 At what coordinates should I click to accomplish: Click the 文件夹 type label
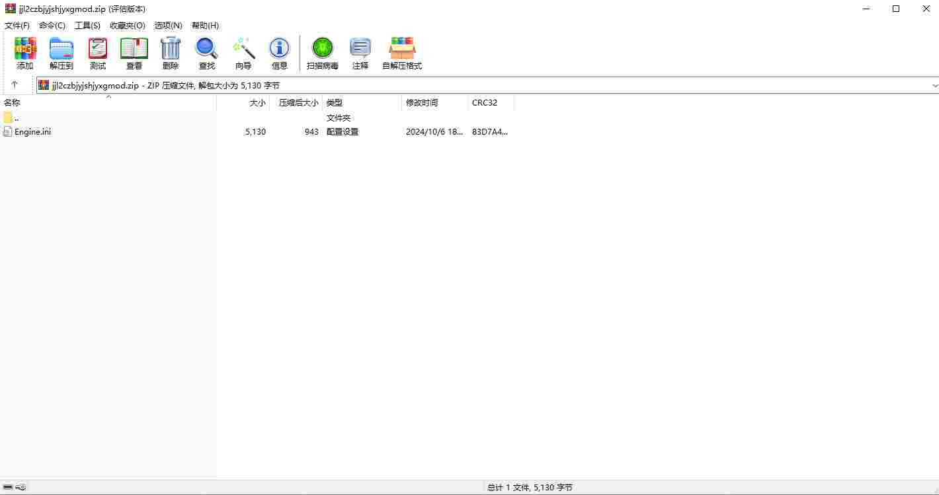[339, 117]
